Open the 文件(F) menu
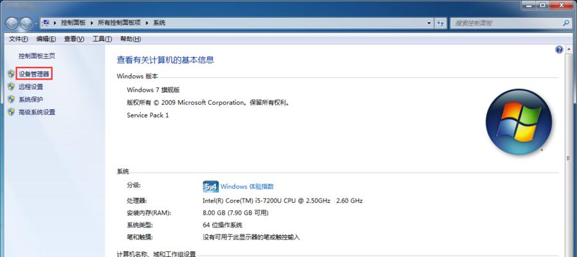Viewport: 577px width, 257px height. click(x=19, y=39)
